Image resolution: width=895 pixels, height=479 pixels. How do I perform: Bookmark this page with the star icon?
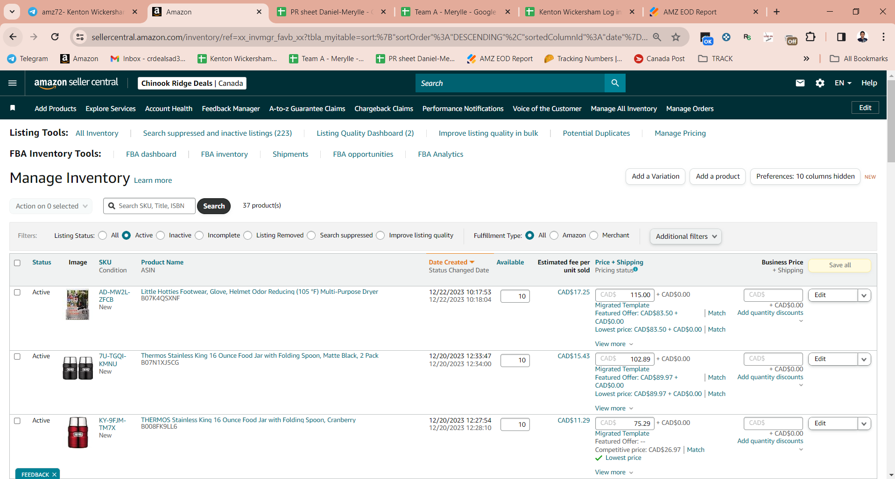[x=676, y=37]
